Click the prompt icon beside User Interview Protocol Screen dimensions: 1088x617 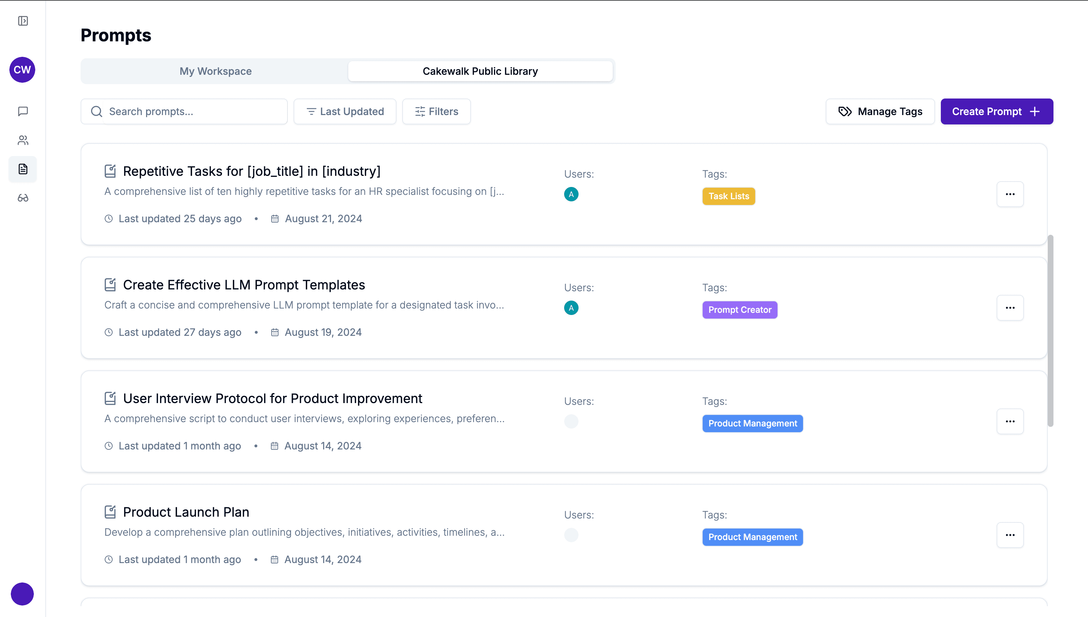tap(110, 398)
